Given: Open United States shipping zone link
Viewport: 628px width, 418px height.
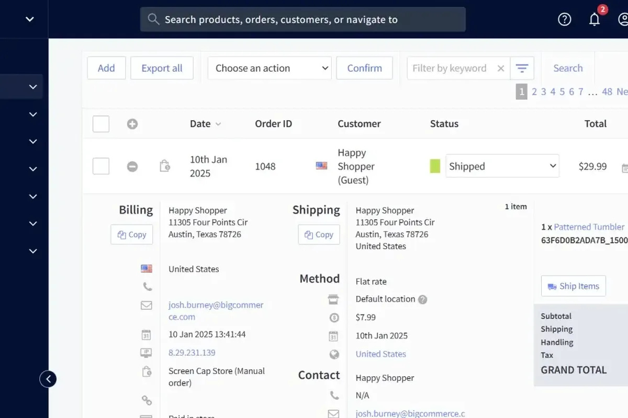Looking at the screenshot, I should 381,354.
